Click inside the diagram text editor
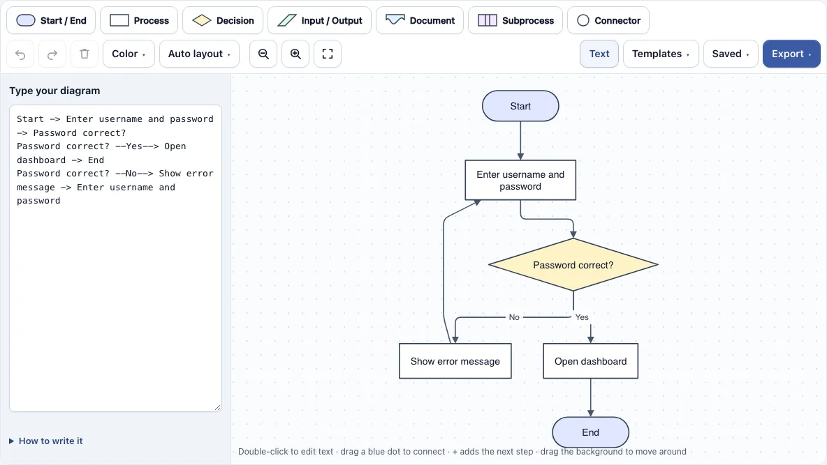Viewport: 827px width, 465px height. [x=115, y=258]
